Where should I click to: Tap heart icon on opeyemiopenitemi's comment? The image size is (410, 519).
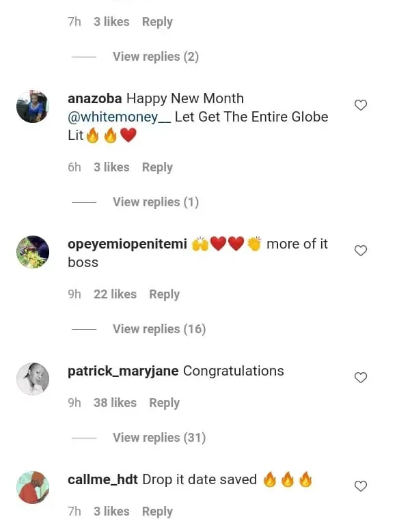point(361,251)
